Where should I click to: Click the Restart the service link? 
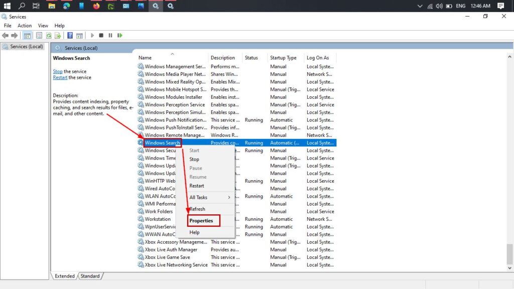tap(60, 78)
